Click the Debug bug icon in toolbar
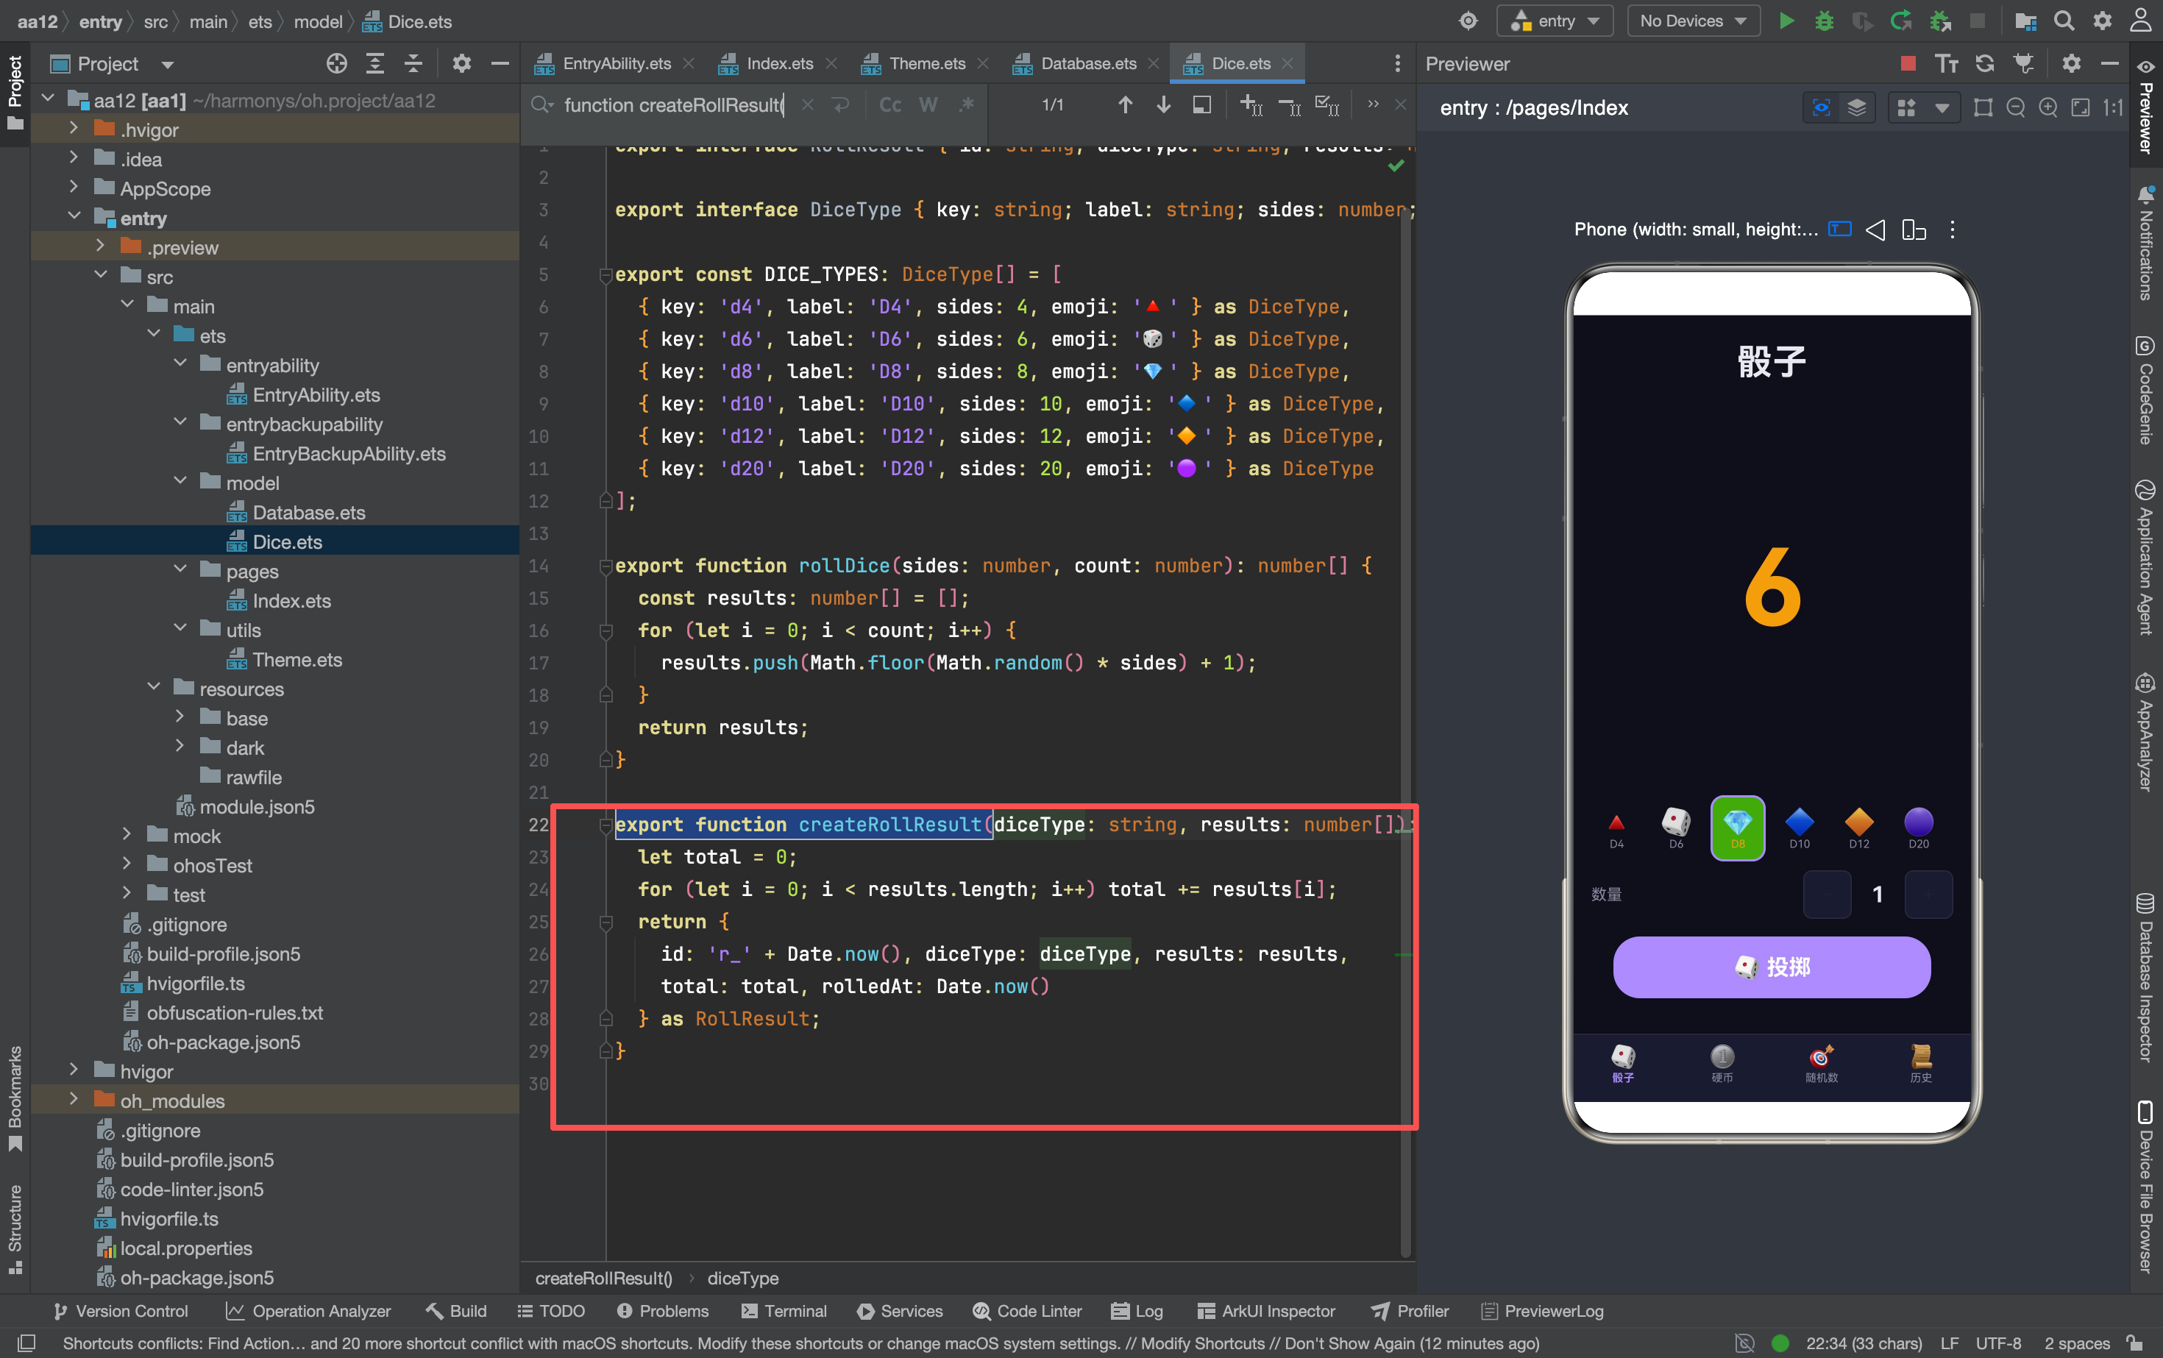 point(1823,21)
